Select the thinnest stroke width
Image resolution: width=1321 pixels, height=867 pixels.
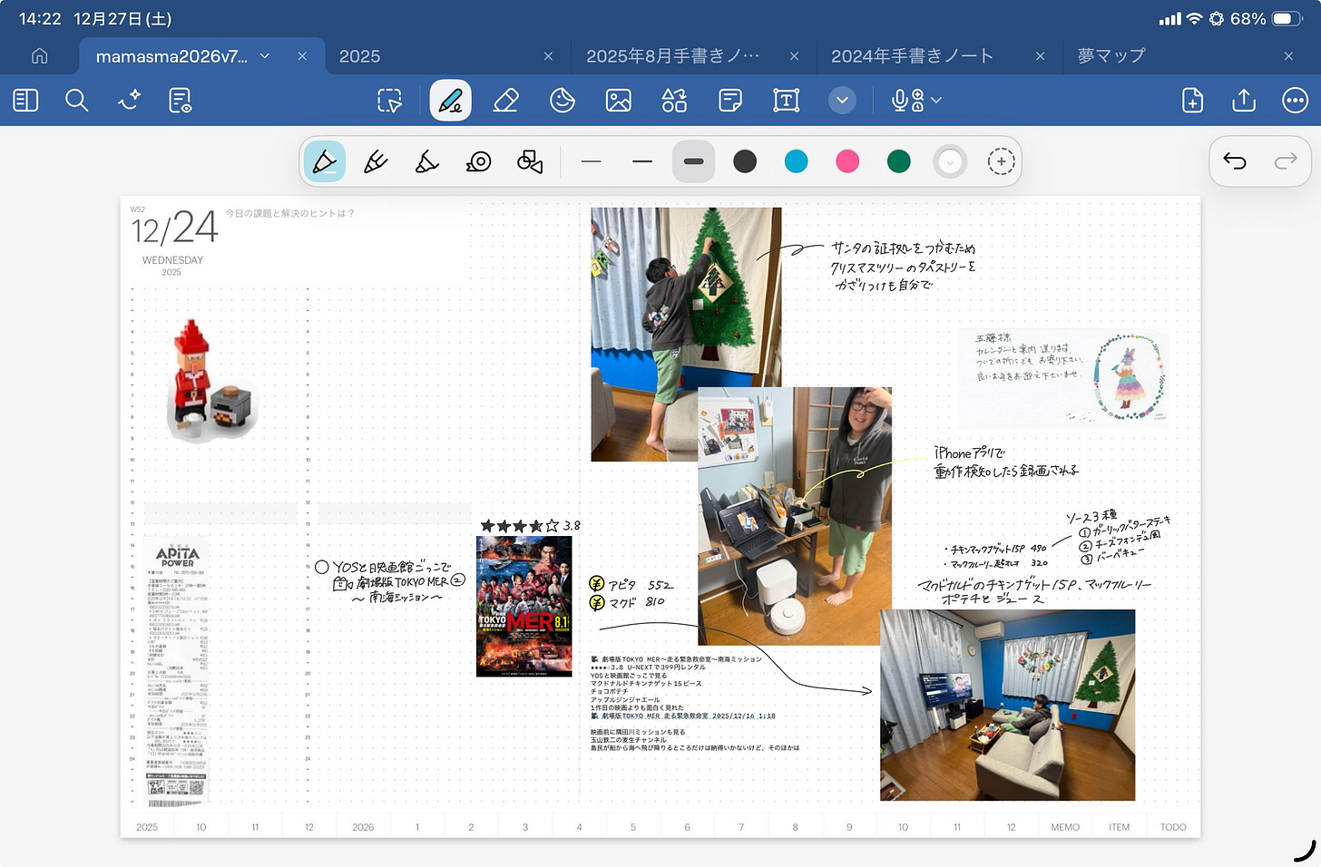(x=592, y=161)
